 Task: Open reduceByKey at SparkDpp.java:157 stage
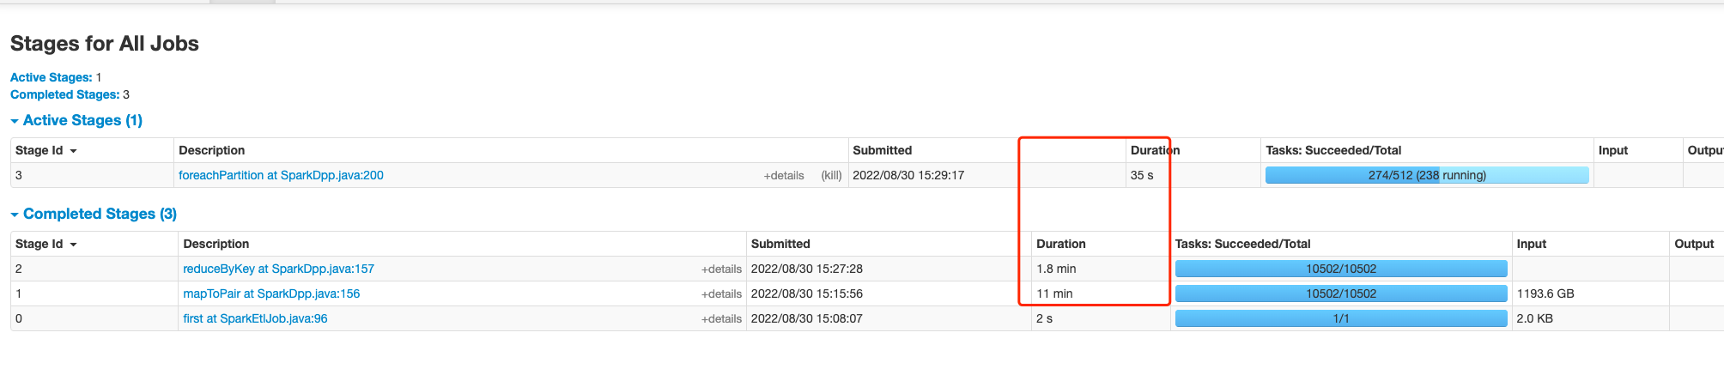pos(278,269)
